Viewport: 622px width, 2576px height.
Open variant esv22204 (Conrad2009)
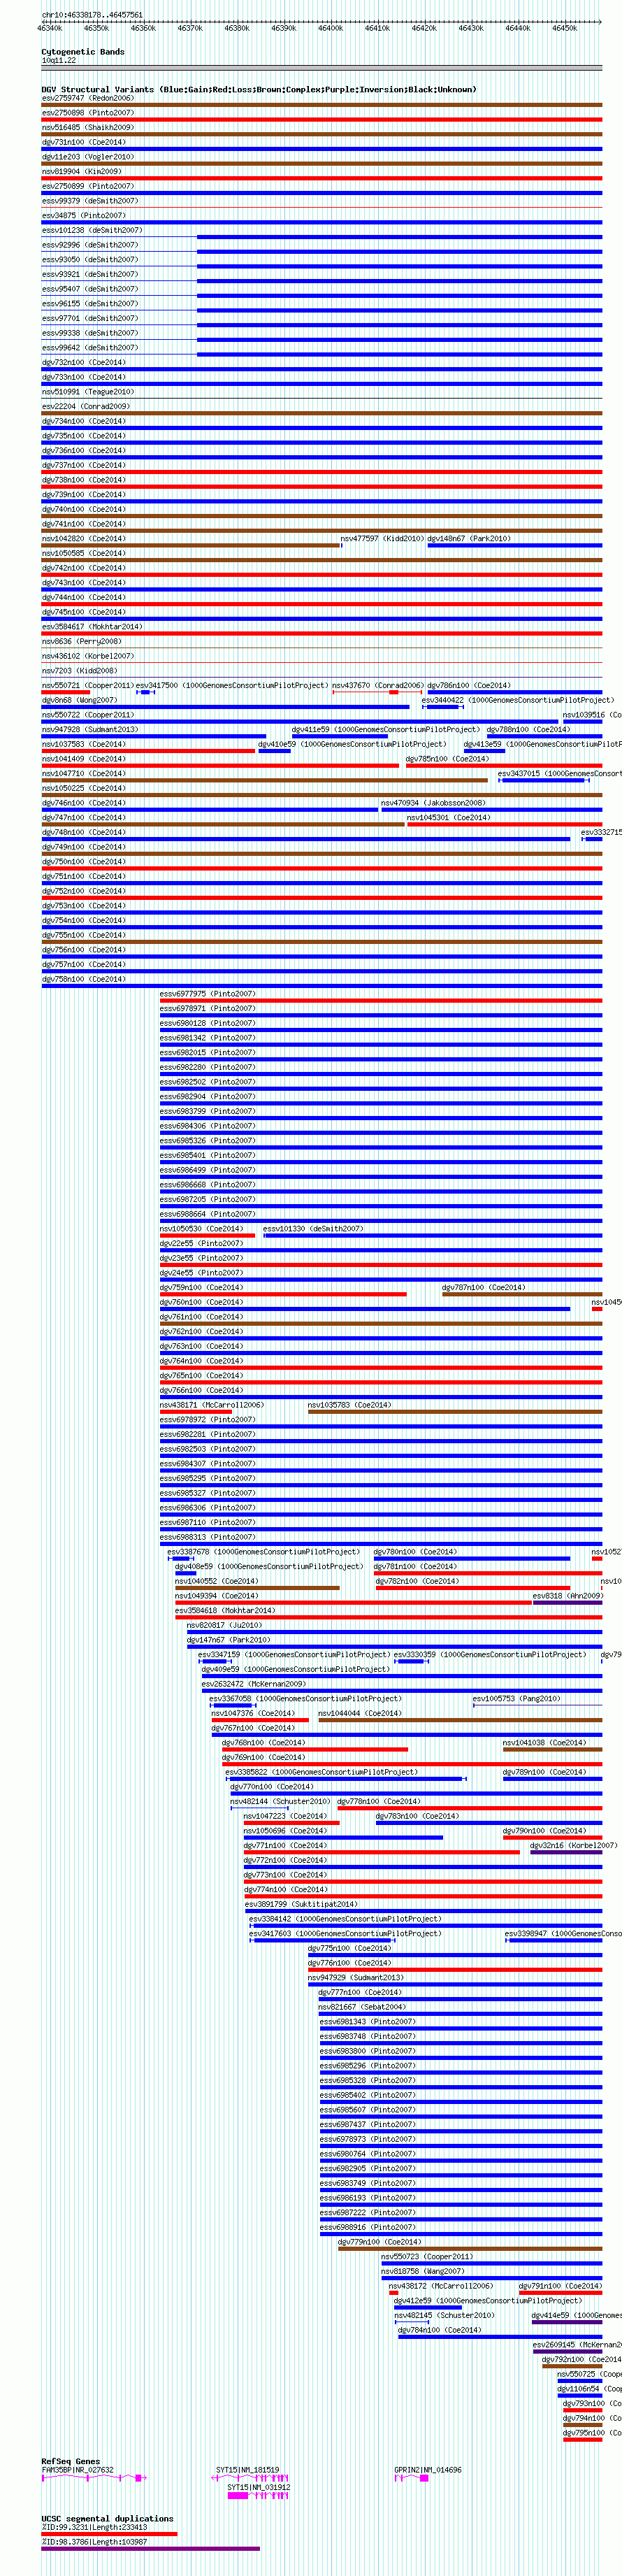pos(322,413)
